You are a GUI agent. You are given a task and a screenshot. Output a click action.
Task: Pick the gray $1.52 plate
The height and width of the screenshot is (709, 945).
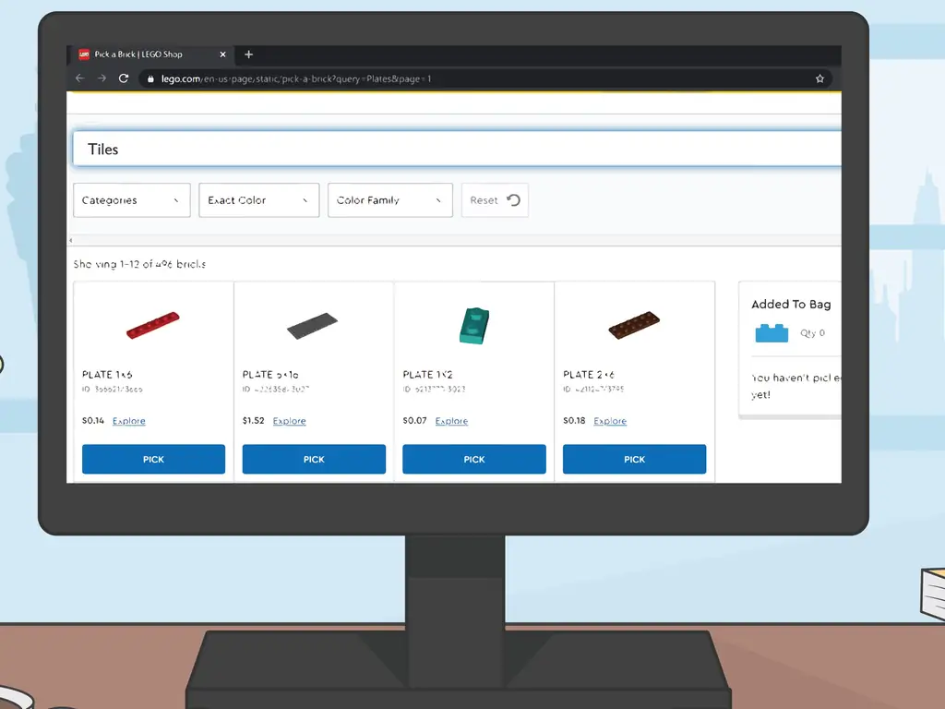(x=314, y=460)
